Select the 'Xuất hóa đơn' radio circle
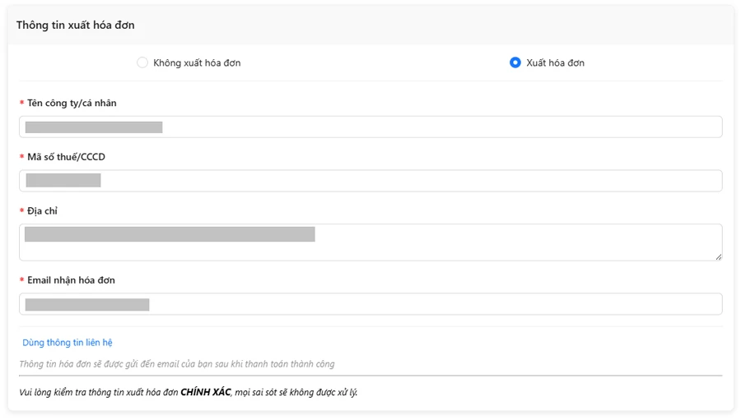The height and width of the screenshot is (420, 741). 515,62
